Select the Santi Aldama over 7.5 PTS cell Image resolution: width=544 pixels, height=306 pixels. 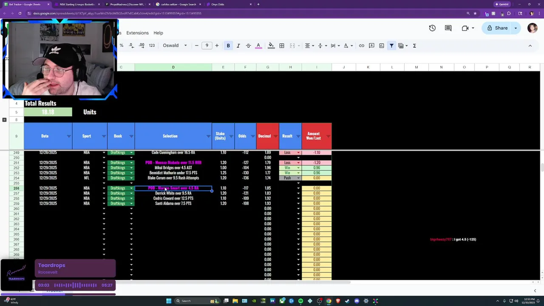pos(173,204)
